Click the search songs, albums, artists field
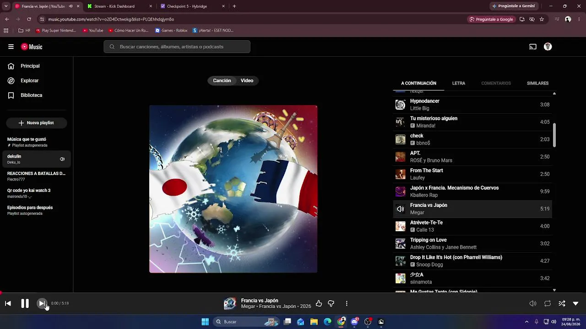The height and width of the screenshot is (329, 586). 177,47
